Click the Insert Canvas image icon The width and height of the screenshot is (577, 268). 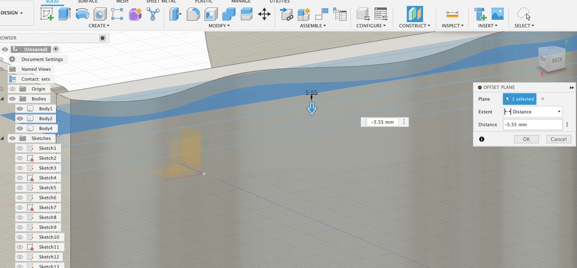[498, 14]
